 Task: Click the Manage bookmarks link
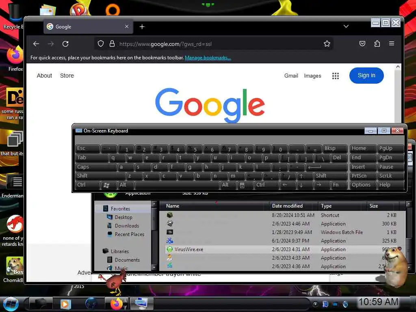tap(208, 58)
